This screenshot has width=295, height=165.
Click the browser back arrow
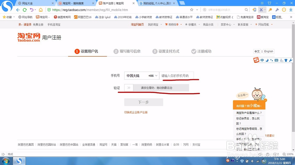(x=18, y=10)
